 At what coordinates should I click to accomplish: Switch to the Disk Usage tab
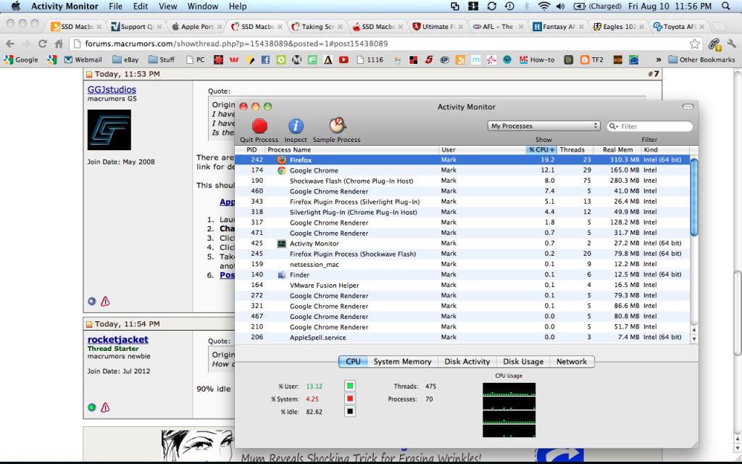(523, 361)
